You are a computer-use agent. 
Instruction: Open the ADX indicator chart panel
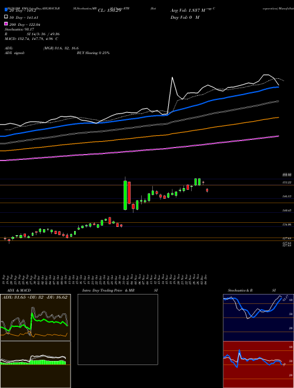coord(35,317)
